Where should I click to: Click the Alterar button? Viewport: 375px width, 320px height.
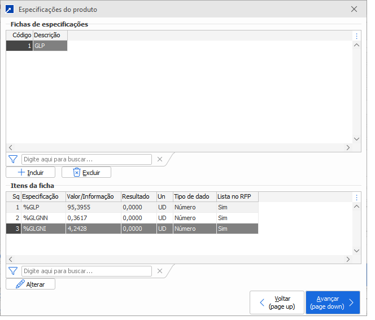[x=30, y=284]
